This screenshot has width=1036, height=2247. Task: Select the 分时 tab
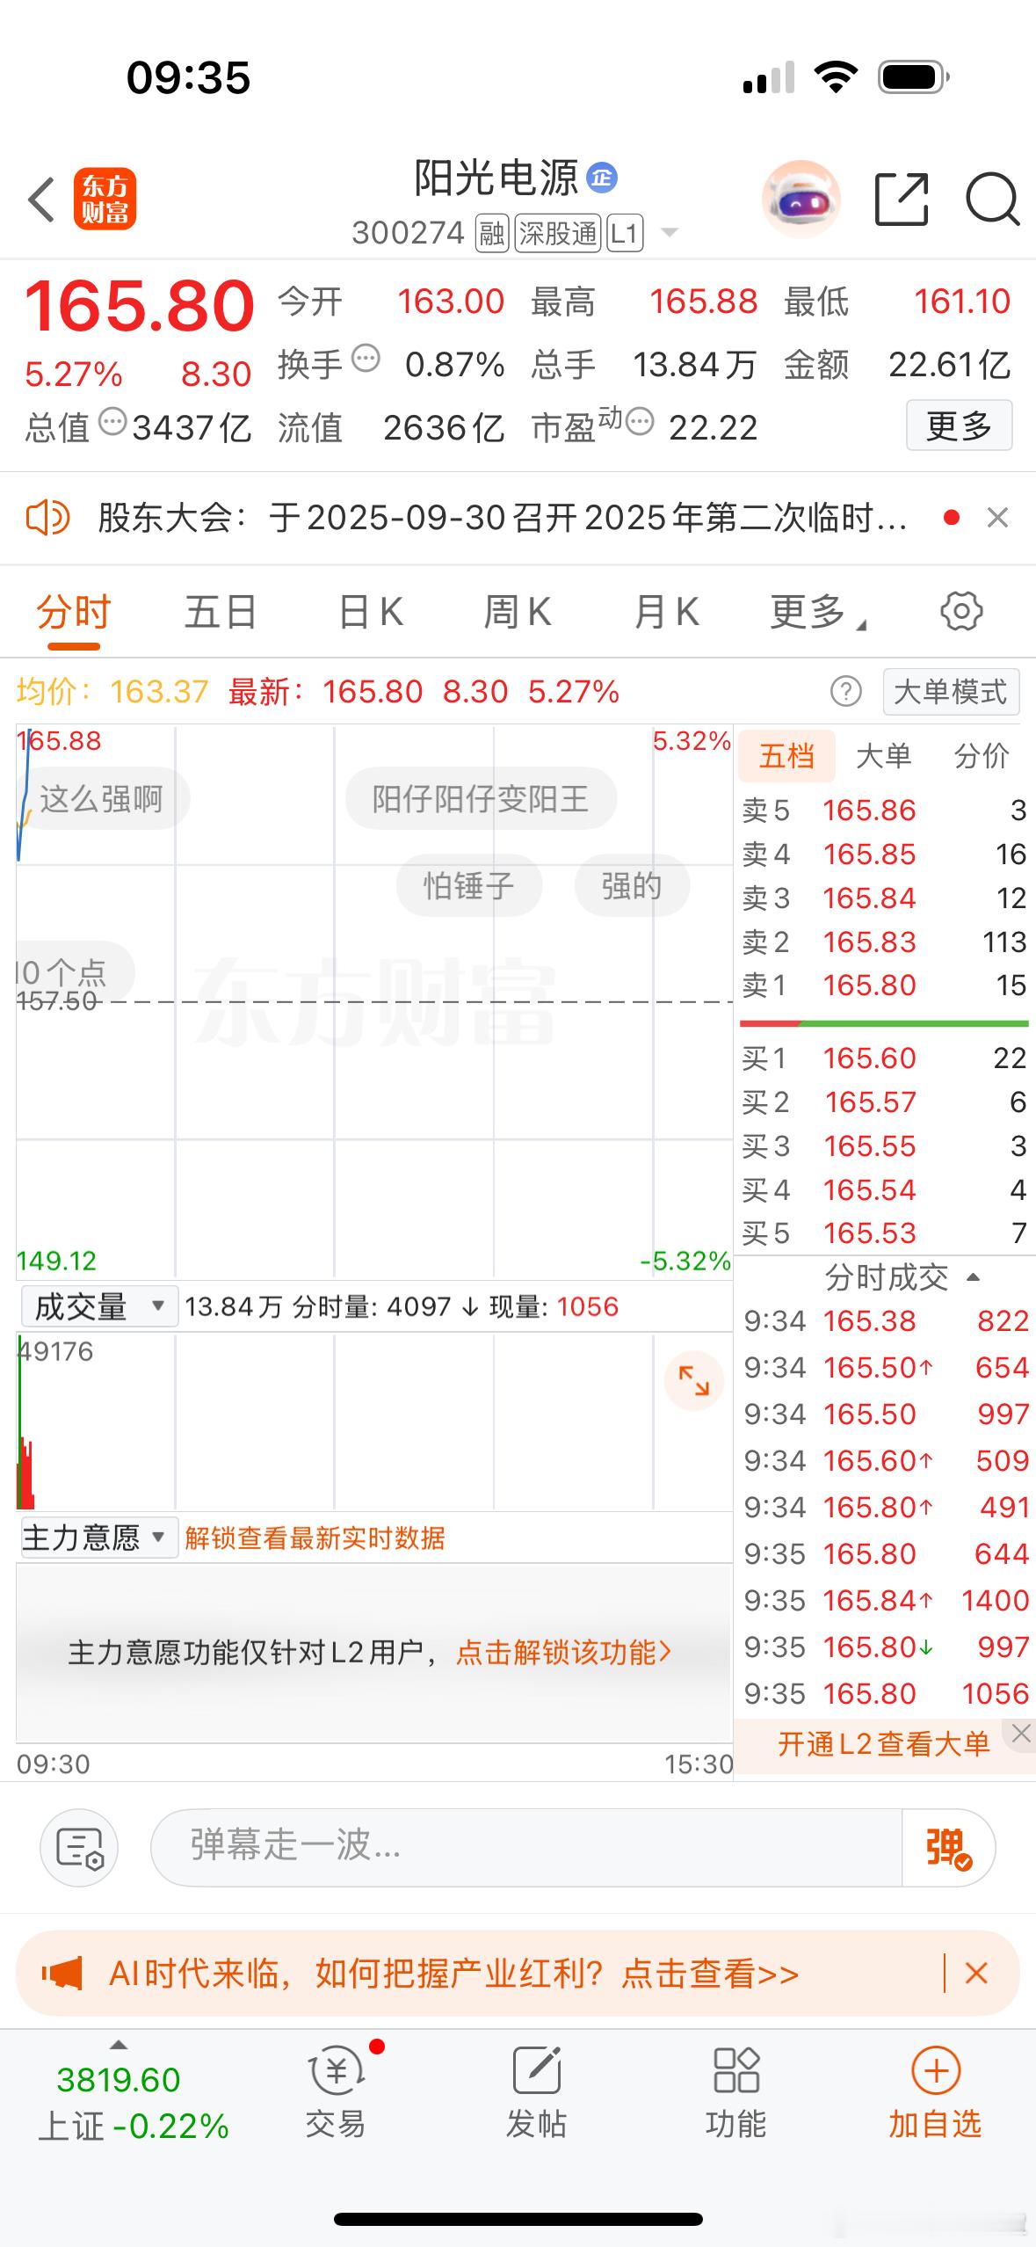74,611
